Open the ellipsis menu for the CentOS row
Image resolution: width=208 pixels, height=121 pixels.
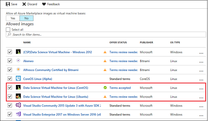pos(201,89)
